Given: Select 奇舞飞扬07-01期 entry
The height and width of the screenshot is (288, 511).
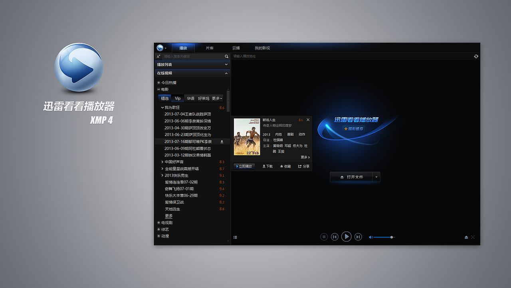Looking at the screenshot, I should 179,189.
